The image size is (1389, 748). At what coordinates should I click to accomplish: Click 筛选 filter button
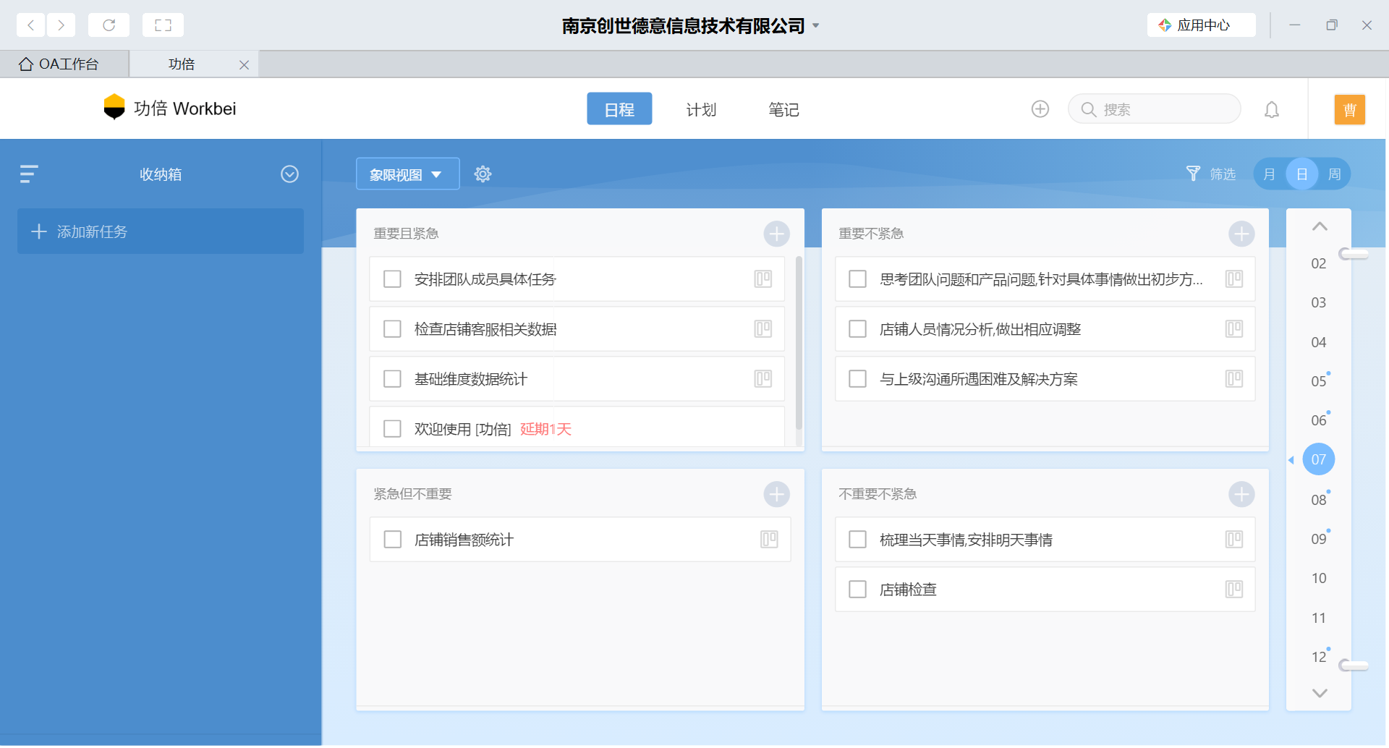pyautogui.click(x=1212, y=174)
